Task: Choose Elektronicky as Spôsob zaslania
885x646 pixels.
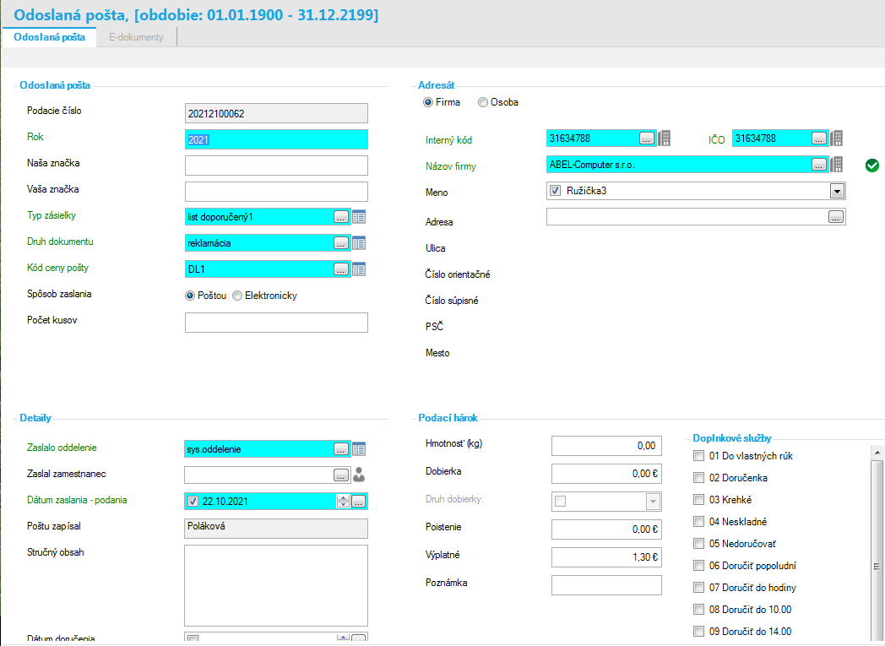Action: tap(237, 296)
